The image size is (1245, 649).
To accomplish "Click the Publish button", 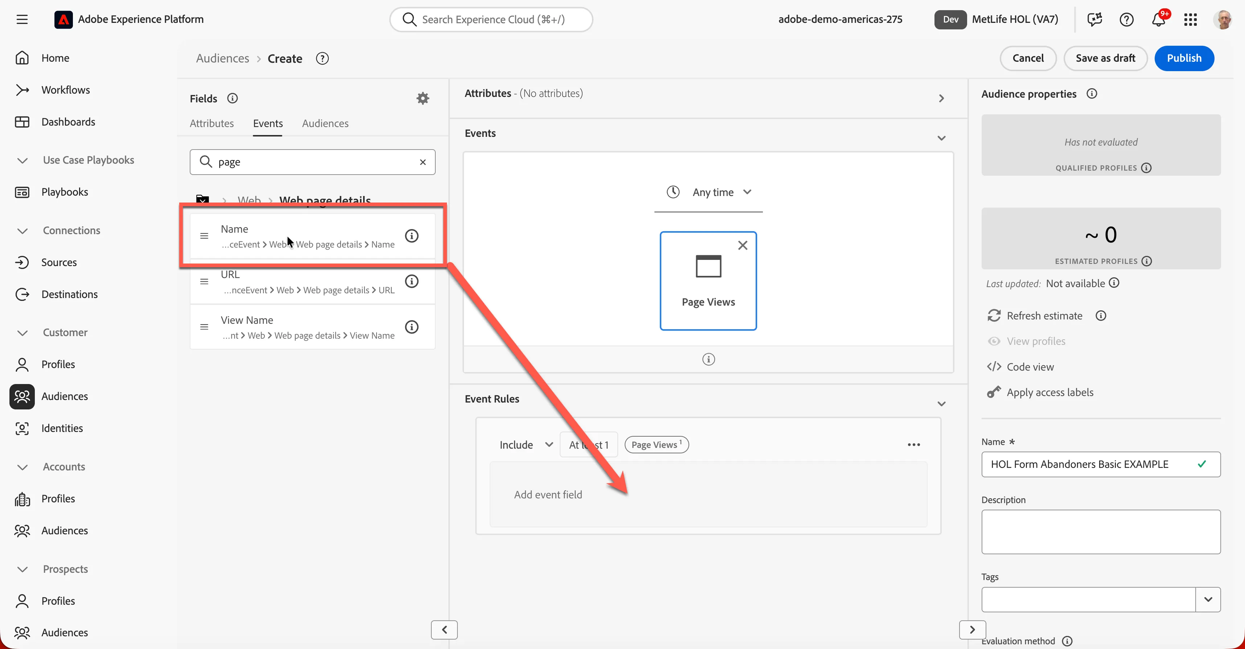I will coord(1184,58).
